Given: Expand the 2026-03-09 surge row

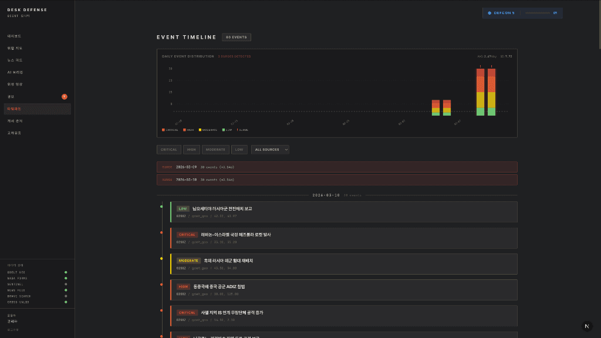Looking at the screenshot, I should click(x=337, y=167).
